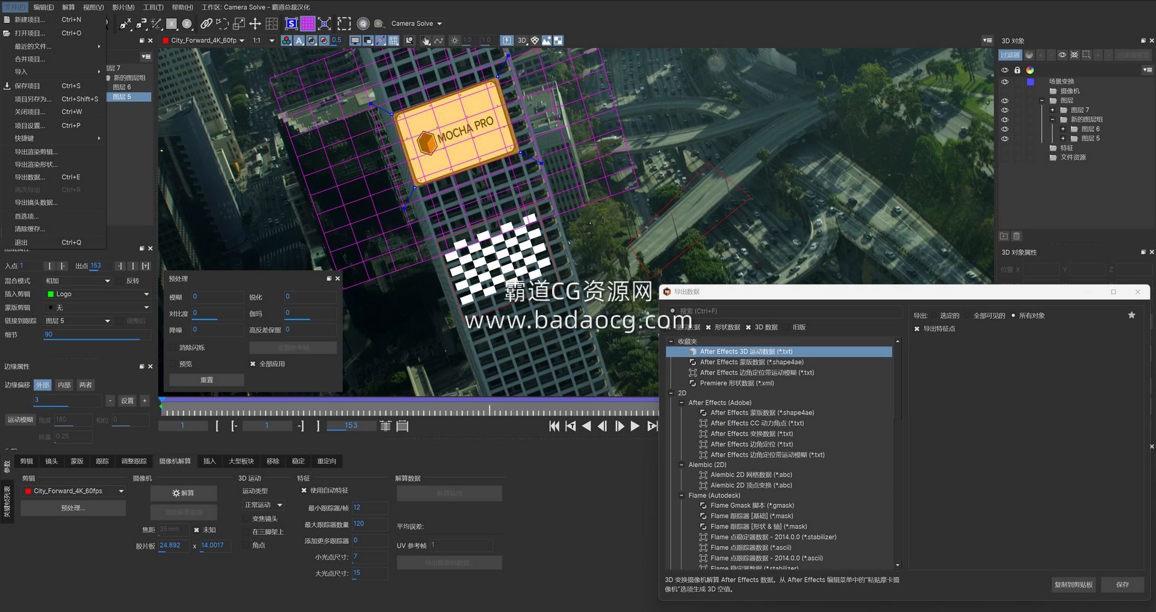This screenshot has width=1156, height=612.
Task: Click 重置 in the preprocessing panel
Action: (207, 379)
